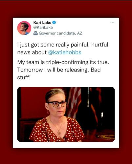Screen dimensions: 132x164
Task: Click the round profile avatar picture
Action: coord(24,28)
